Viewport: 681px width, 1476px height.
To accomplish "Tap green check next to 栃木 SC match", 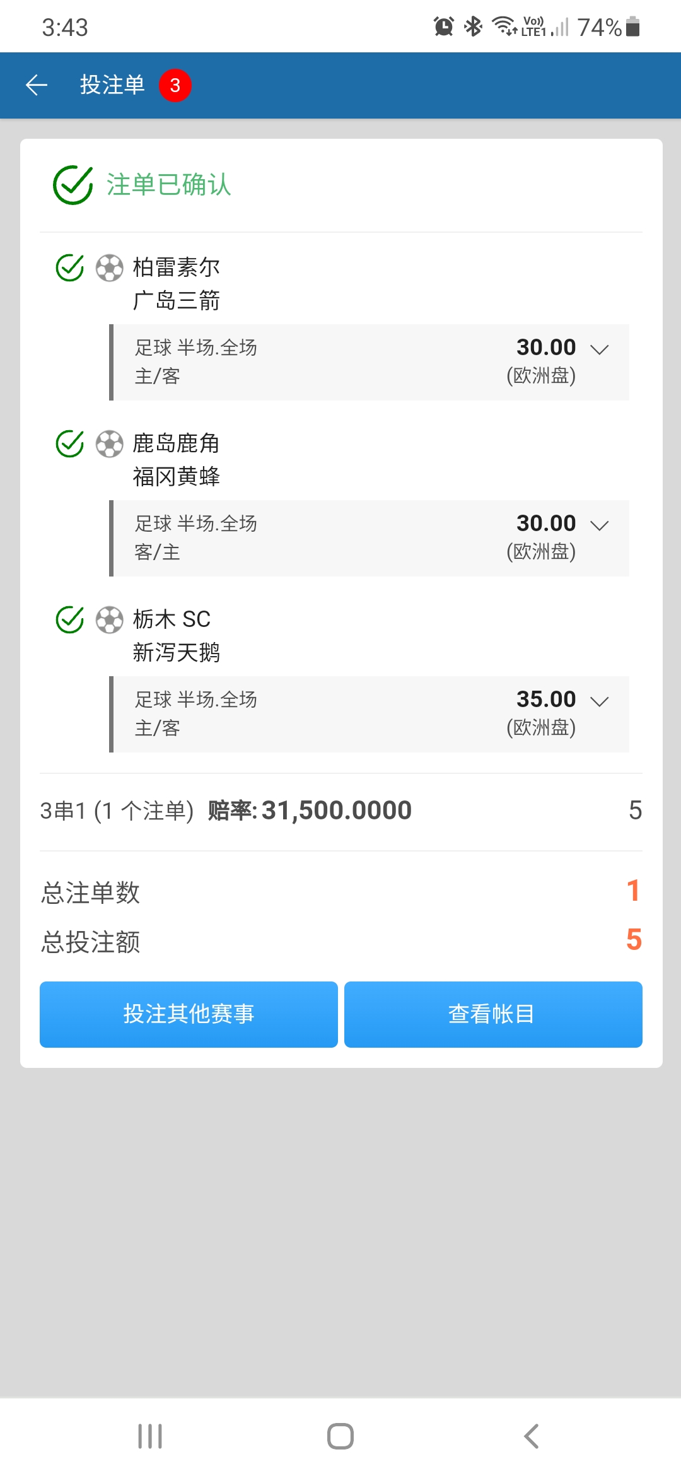I will [70, 619].
